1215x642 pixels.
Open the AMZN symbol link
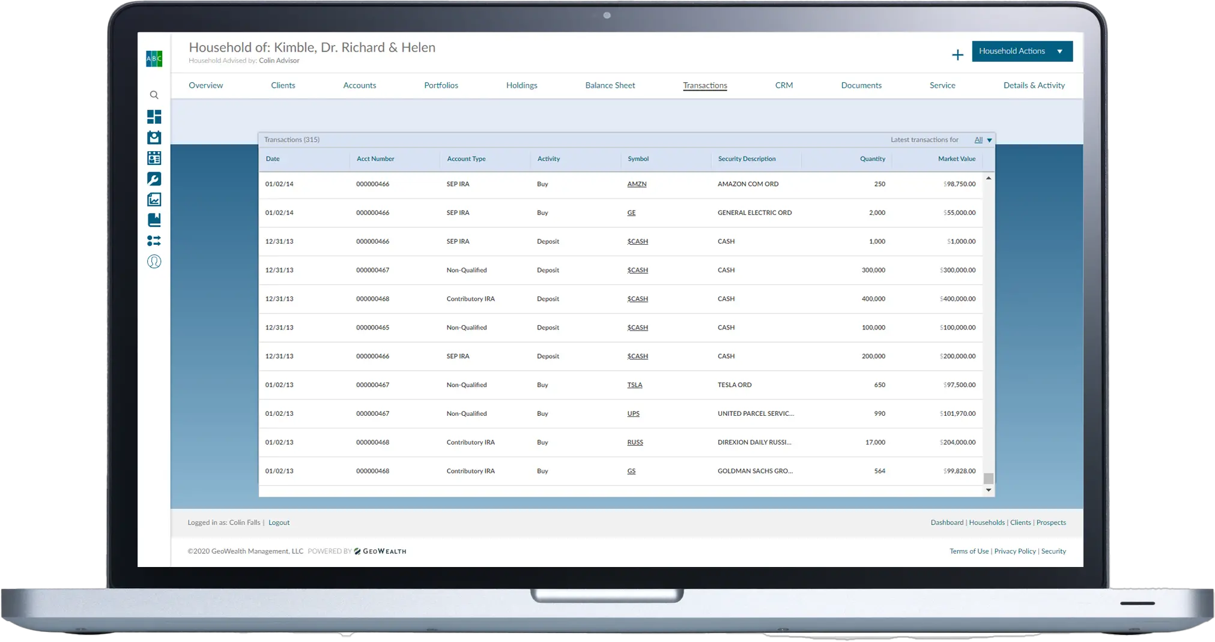click(x=637, y=184)
